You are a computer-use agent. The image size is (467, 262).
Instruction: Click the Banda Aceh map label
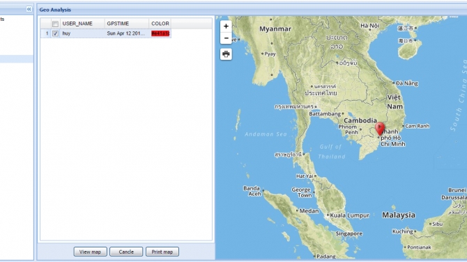252,191
